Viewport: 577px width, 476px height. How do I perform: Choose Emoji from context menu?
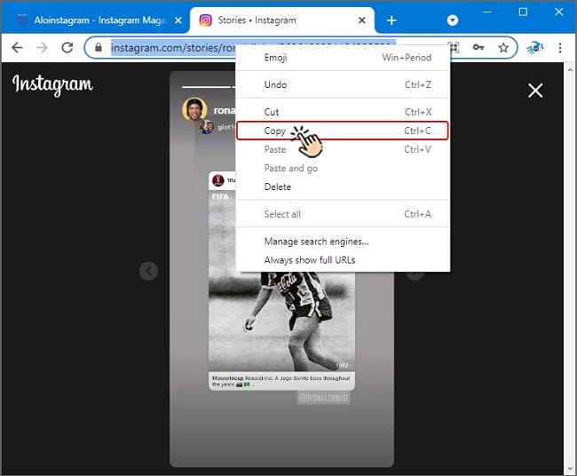coord(343,58)
